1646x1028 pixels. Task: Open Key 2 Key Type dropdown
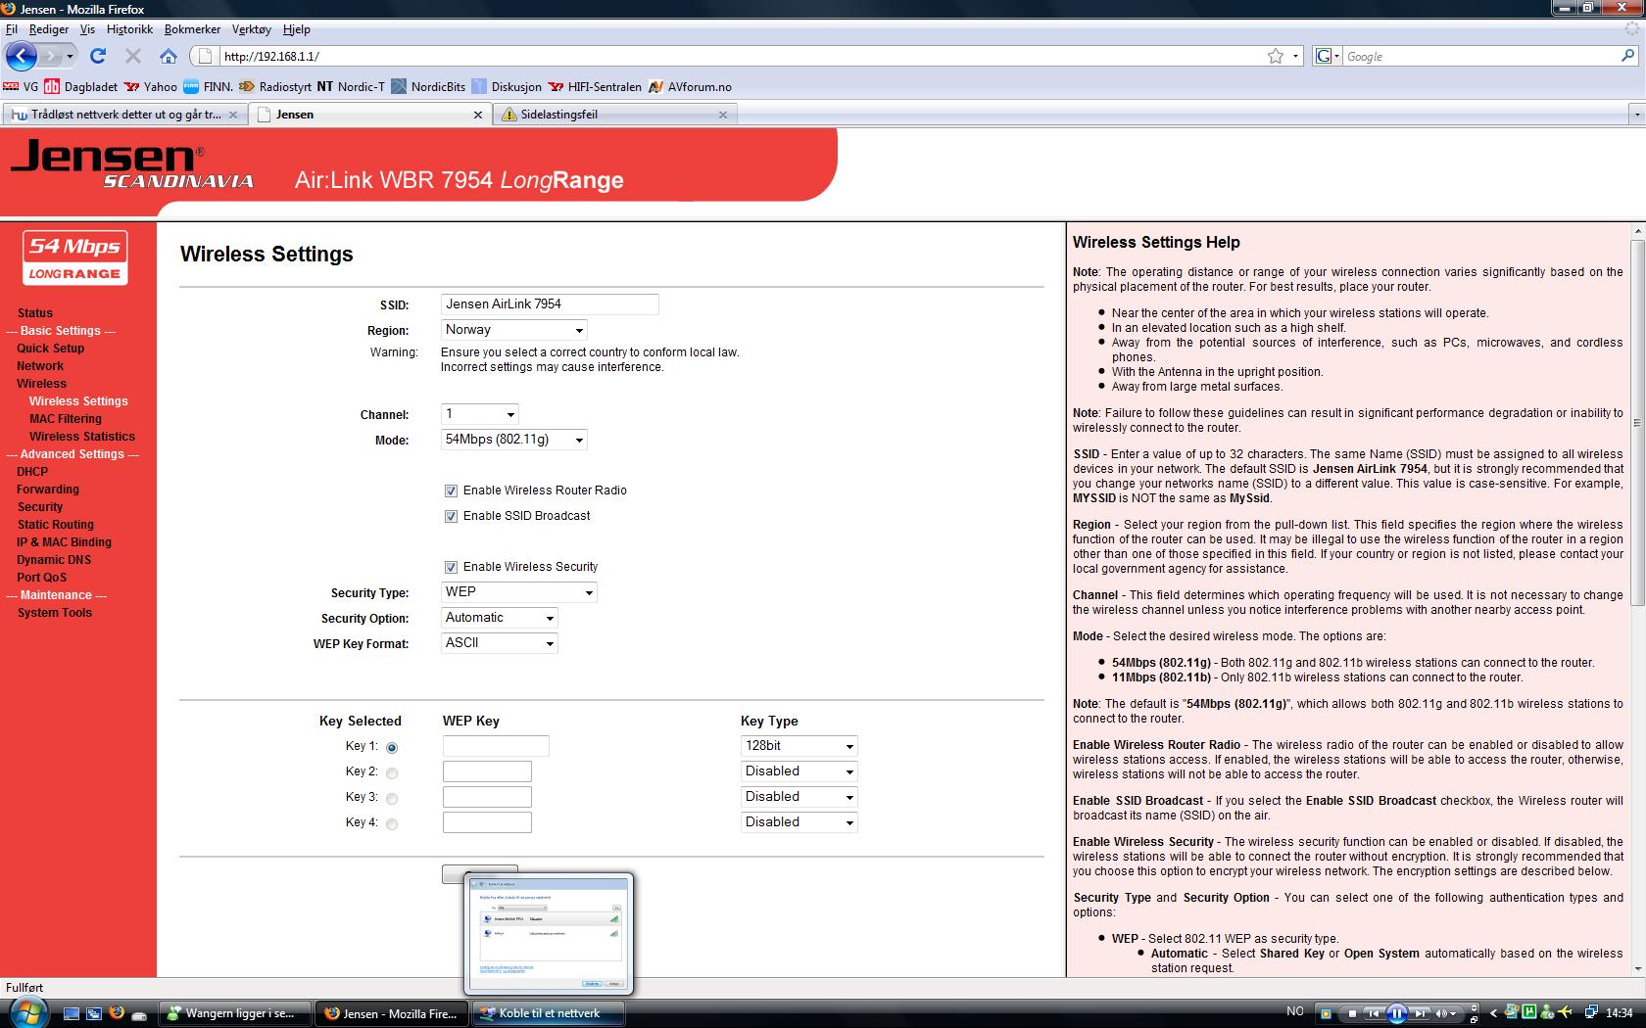click(799, 771)
